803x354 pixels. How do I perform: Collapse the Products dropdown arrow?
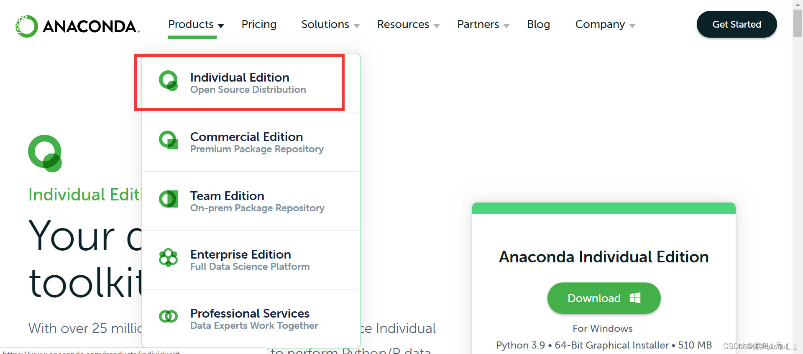(x=221, y=26)
